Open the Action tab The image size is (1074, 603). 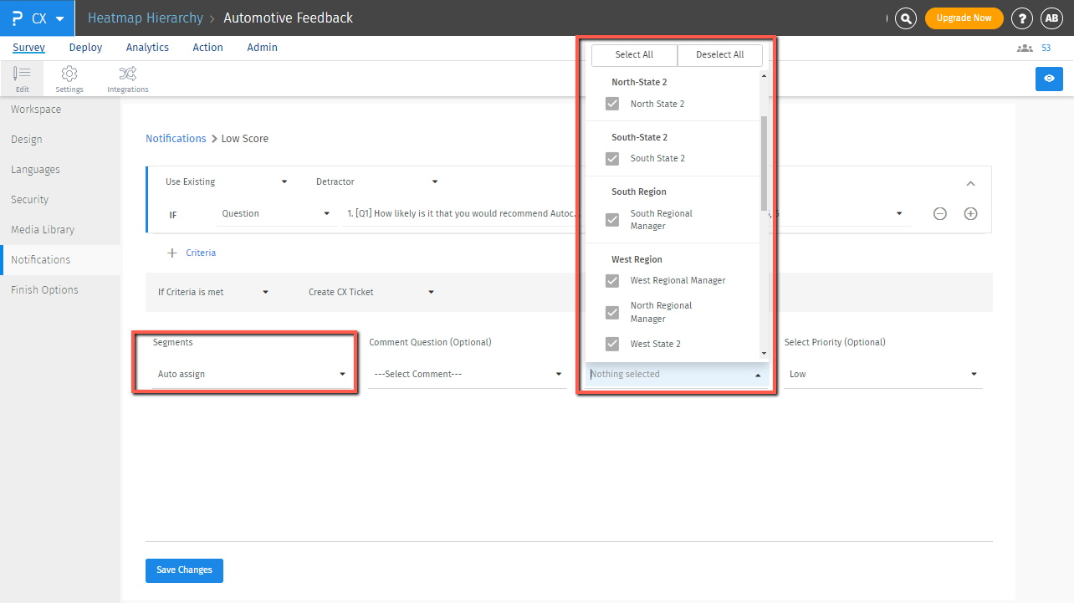207,48
